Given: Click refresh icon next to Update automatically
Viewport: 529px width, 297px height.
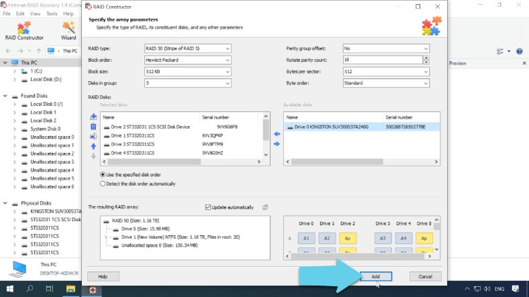Looking at the screenshot, I should 266,207.
